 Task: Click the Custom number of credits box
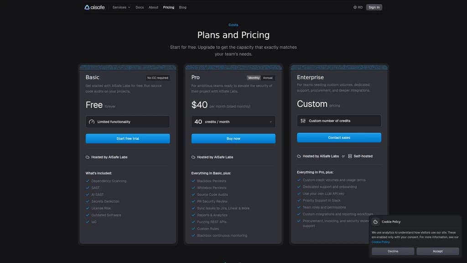click(339, 121)
